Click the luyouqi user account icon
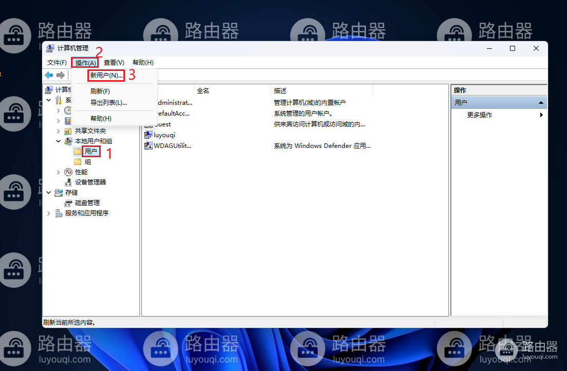Image resolution: width=567 pixels, height=371 pixels. pos(148,135)
